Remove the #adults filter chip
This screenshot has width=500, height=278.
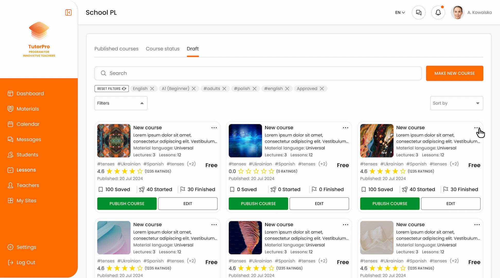pyautogui.click(x=224, y=89)
